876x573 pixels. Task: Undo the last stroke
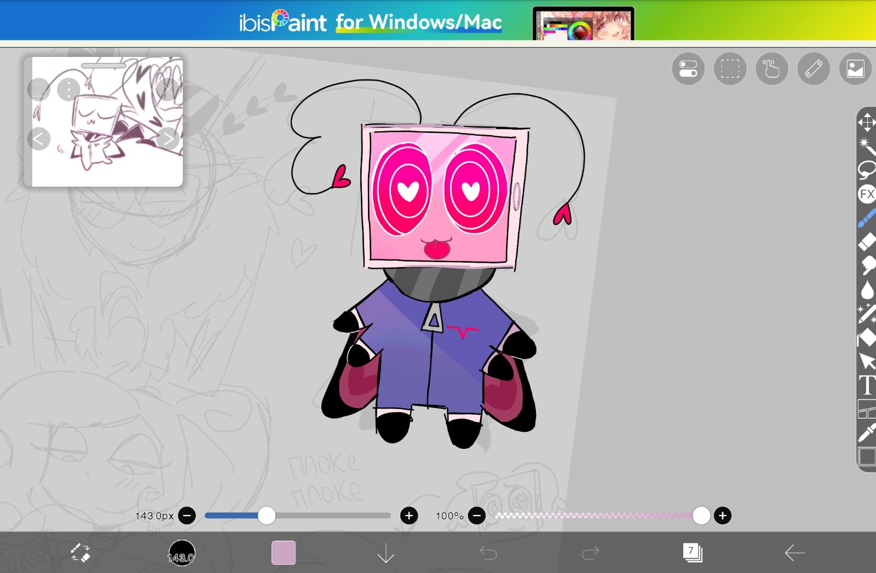tap(488, 553)
